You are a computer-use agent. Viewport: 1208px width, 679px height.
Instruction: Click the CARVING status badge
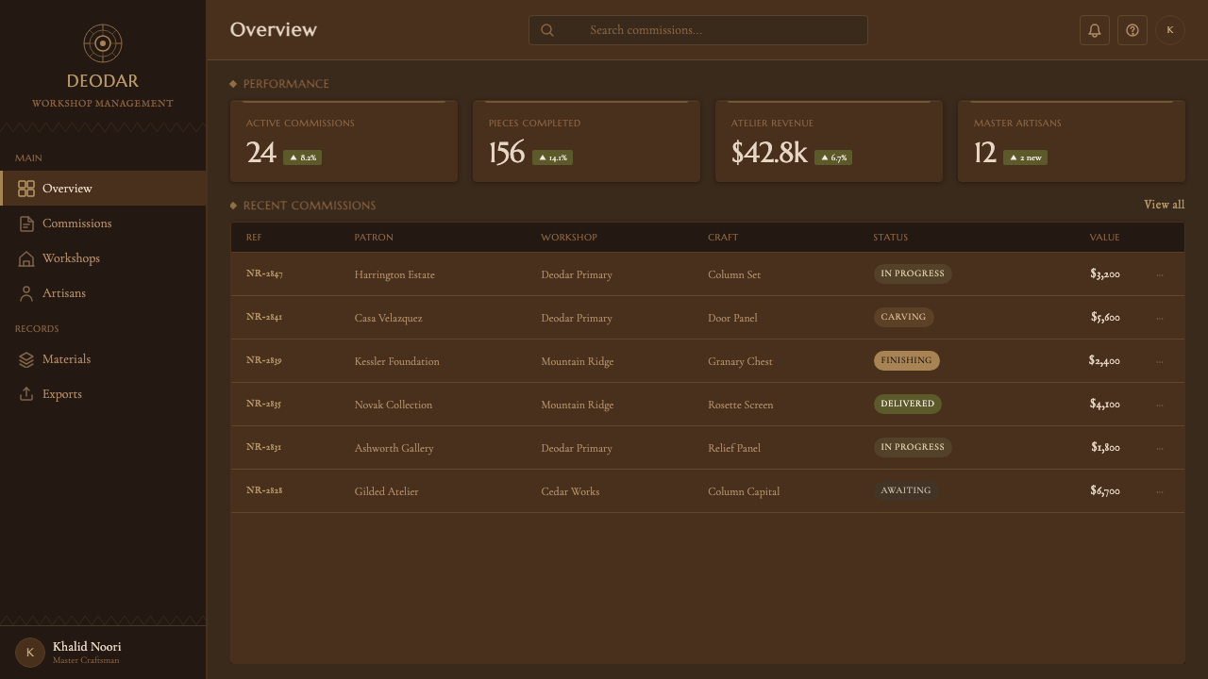[x=903, y=317]
